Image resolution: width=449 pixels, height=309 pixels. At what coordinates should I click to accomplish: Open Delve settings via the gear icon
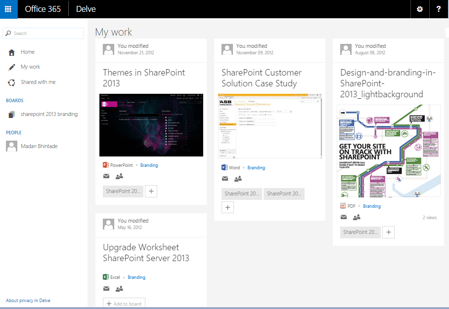[x=420, y=9]
